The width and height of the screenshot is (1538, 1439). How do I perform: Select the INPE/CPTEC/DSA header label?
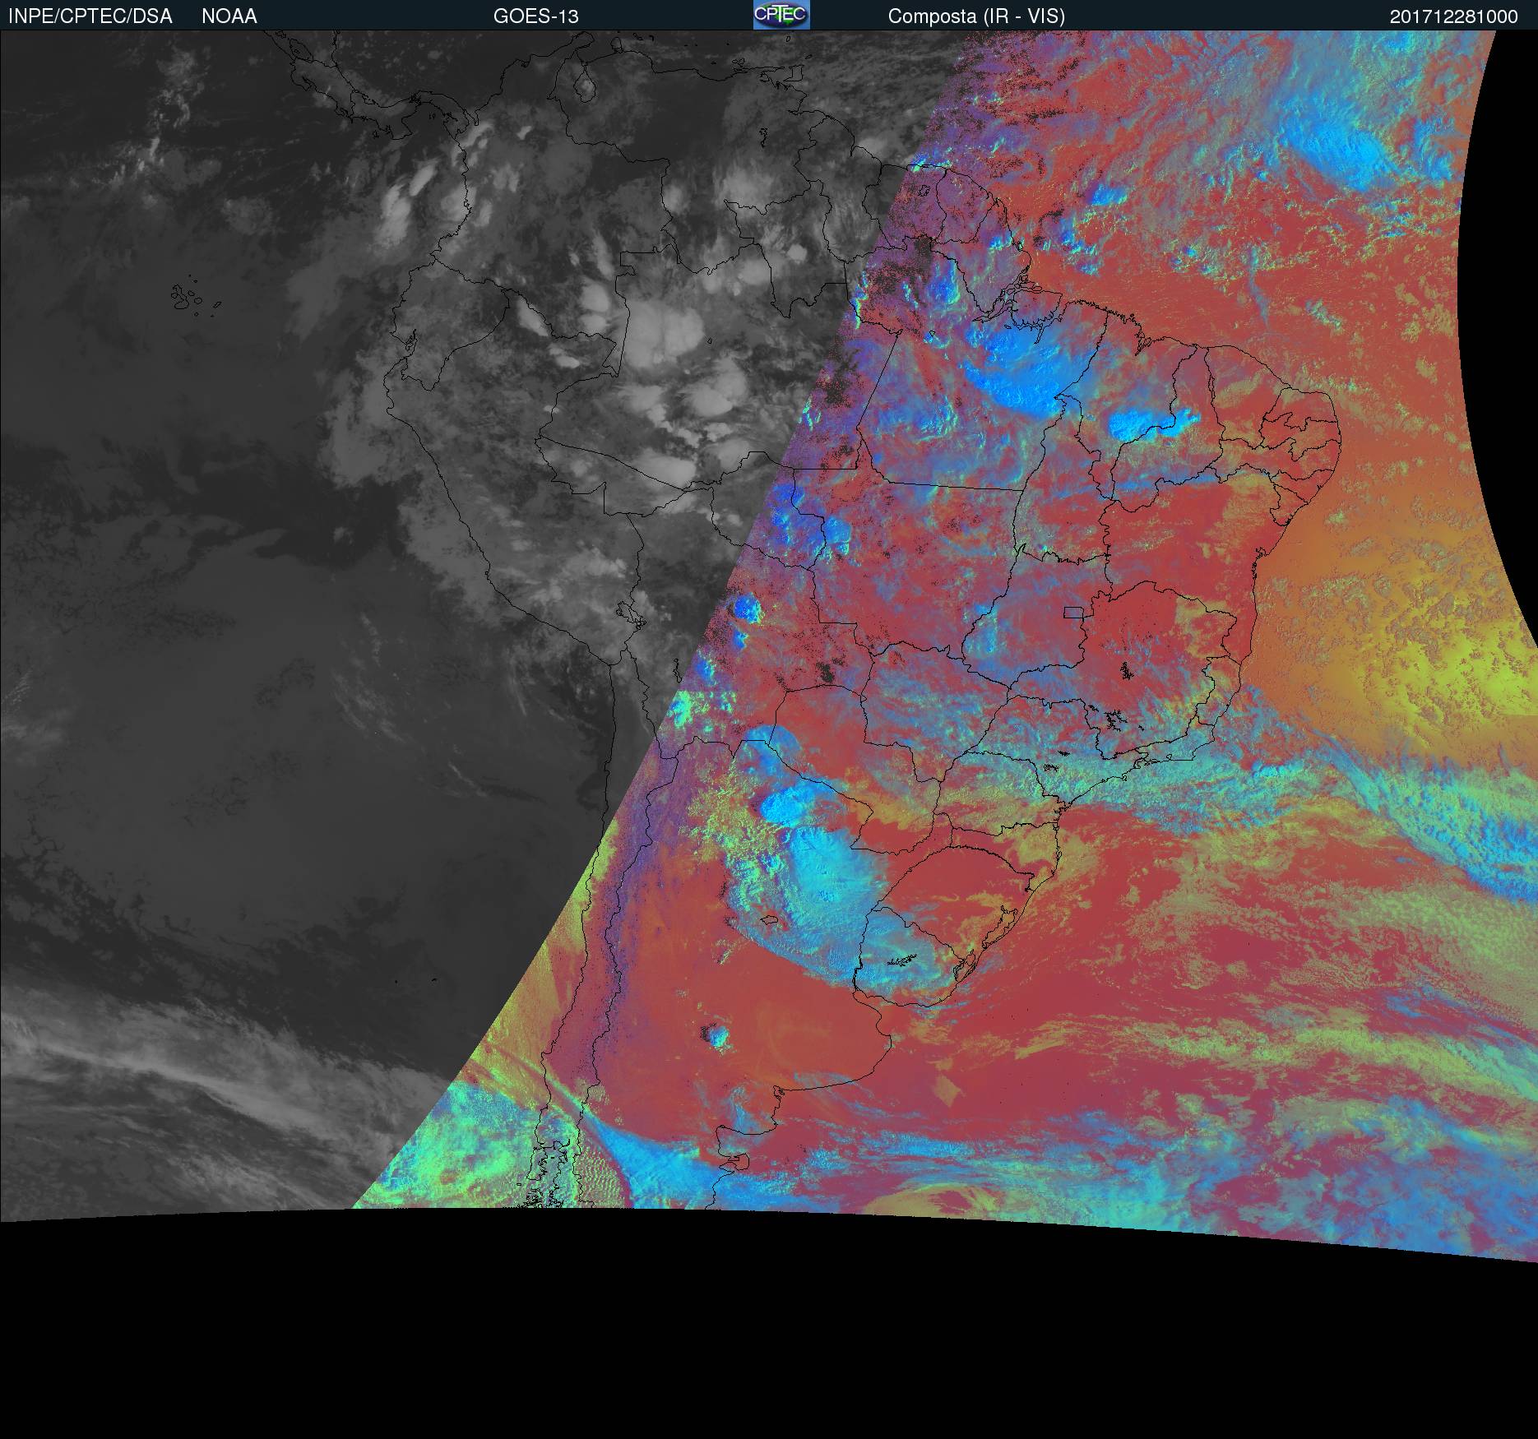(90, 16)
